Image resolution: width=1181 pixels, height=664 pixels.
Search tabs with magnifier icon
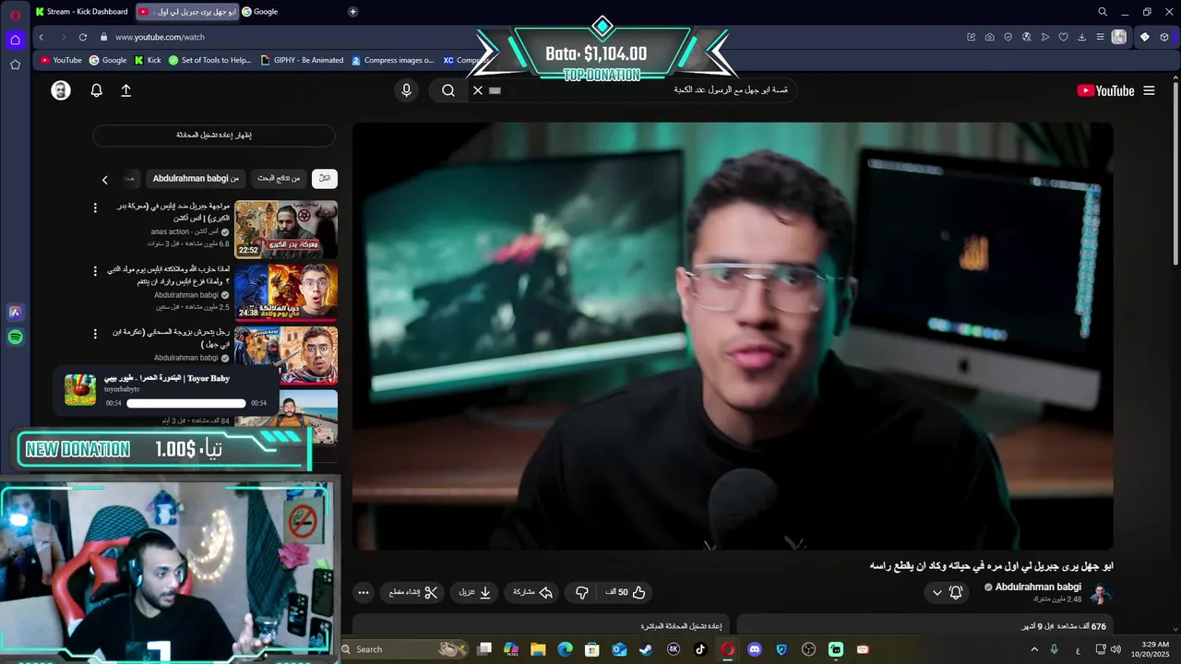tap(1102, 12)
